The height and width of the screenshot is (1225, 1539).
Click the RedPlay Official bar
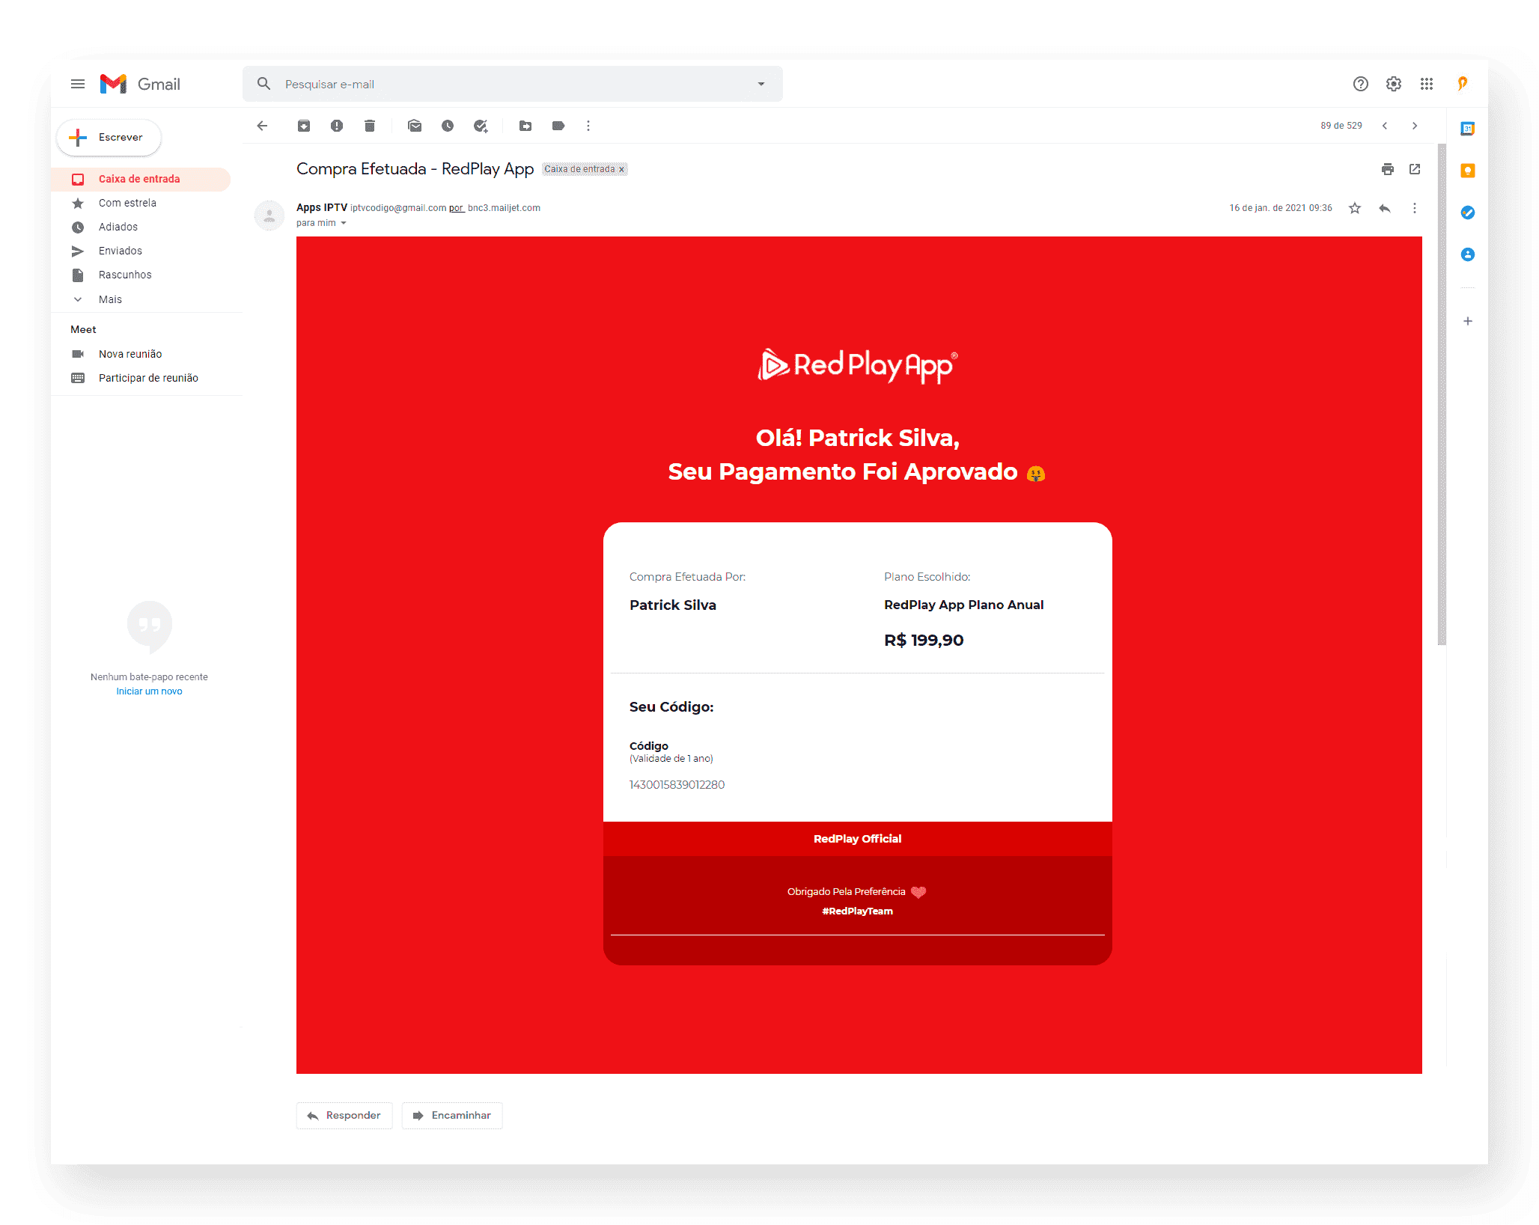(858, 839)
